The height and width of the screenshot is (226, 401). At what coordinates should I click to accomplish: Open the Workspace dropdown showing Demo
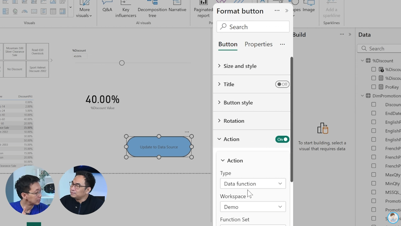click(x=252, y=206)
